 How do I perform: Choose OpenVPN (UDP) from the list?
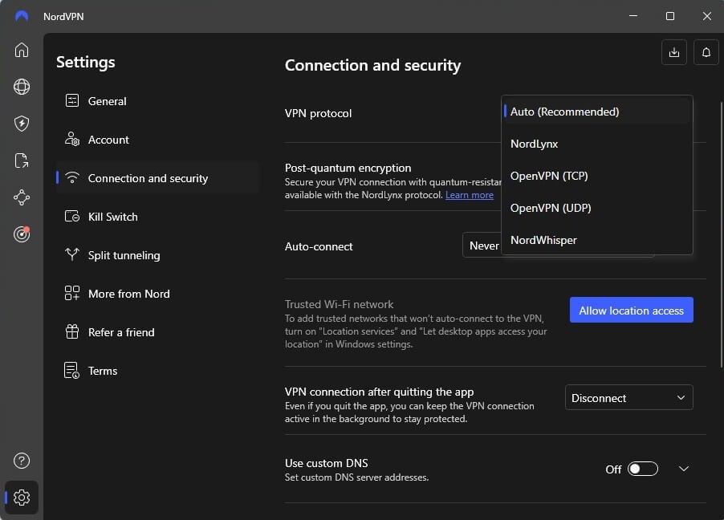point(597,209)
